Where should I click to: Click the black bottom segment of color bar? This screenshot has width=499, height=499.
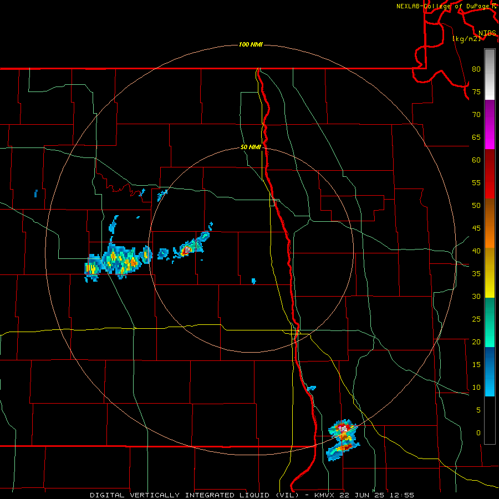[490, 420]
